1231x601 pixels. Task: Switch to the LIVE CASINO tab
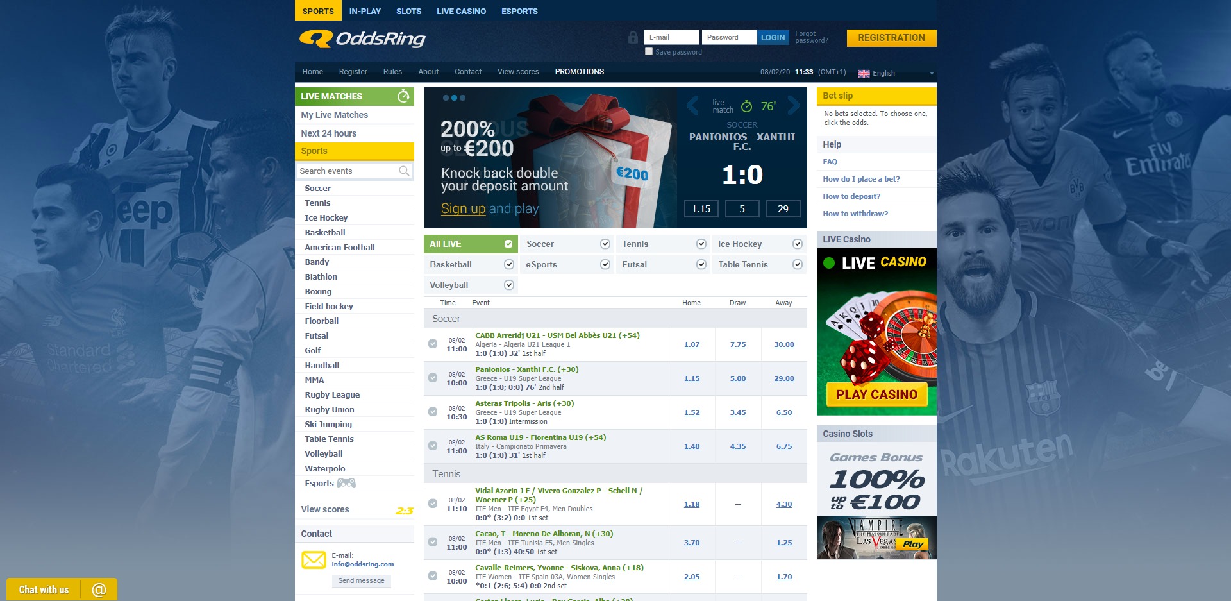[x=461, y=11]
